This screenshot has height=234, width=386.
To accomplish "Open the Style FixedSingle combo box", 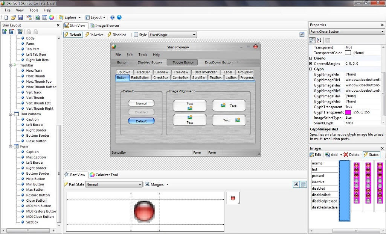I will point(172,35).
